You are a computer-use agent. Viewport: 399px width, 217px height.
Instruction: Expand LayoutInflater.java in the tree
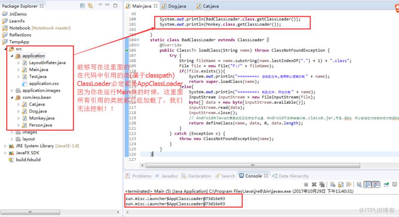tap(18, 63)
